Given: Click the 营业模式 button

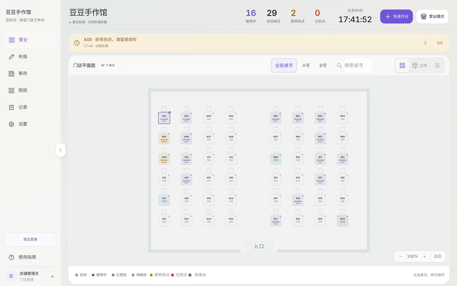Looking at the screenshot, I should (x=432, y=17).
